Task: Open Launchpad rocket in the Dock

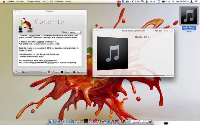Action: click(x=59, y=121)
